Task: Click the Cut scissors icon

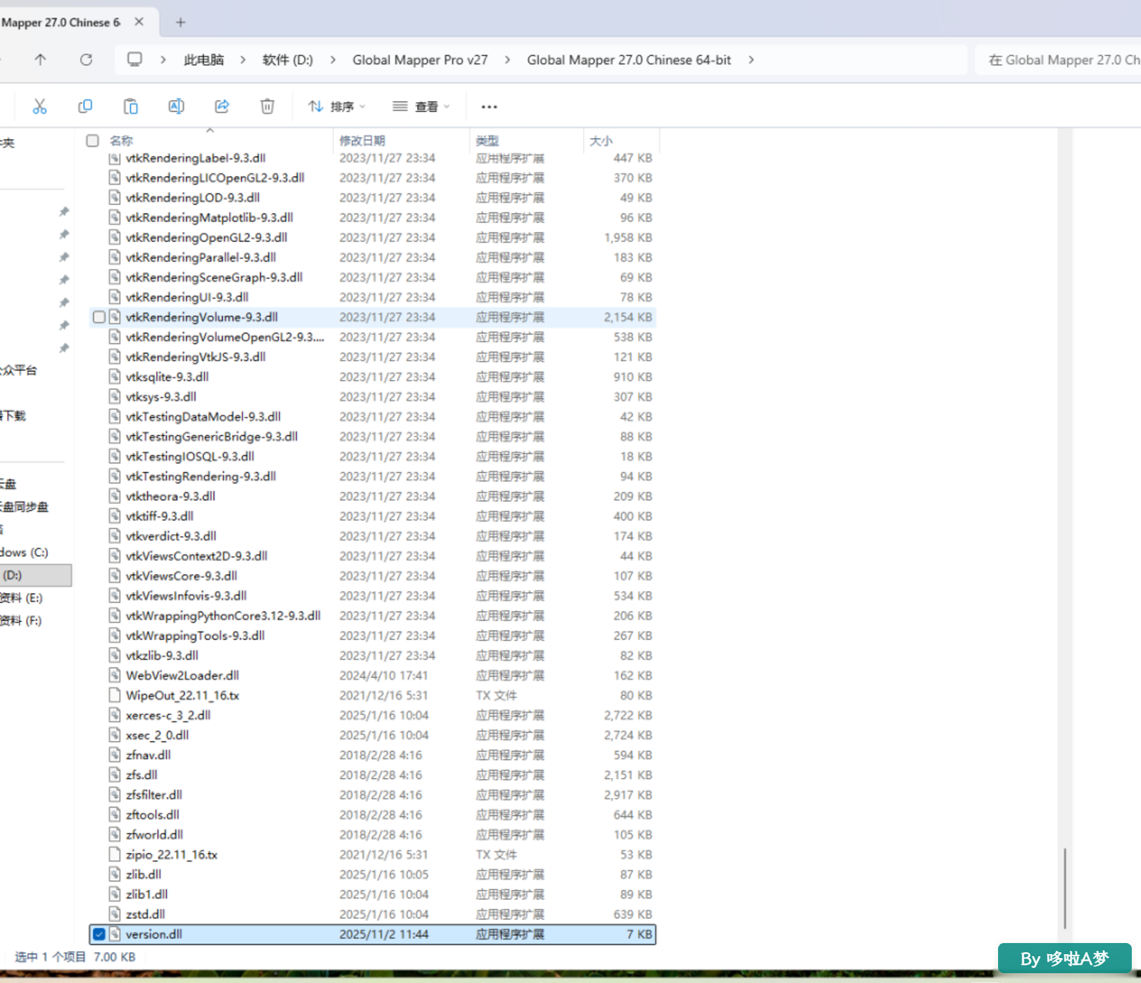Action: coord(40,106)
